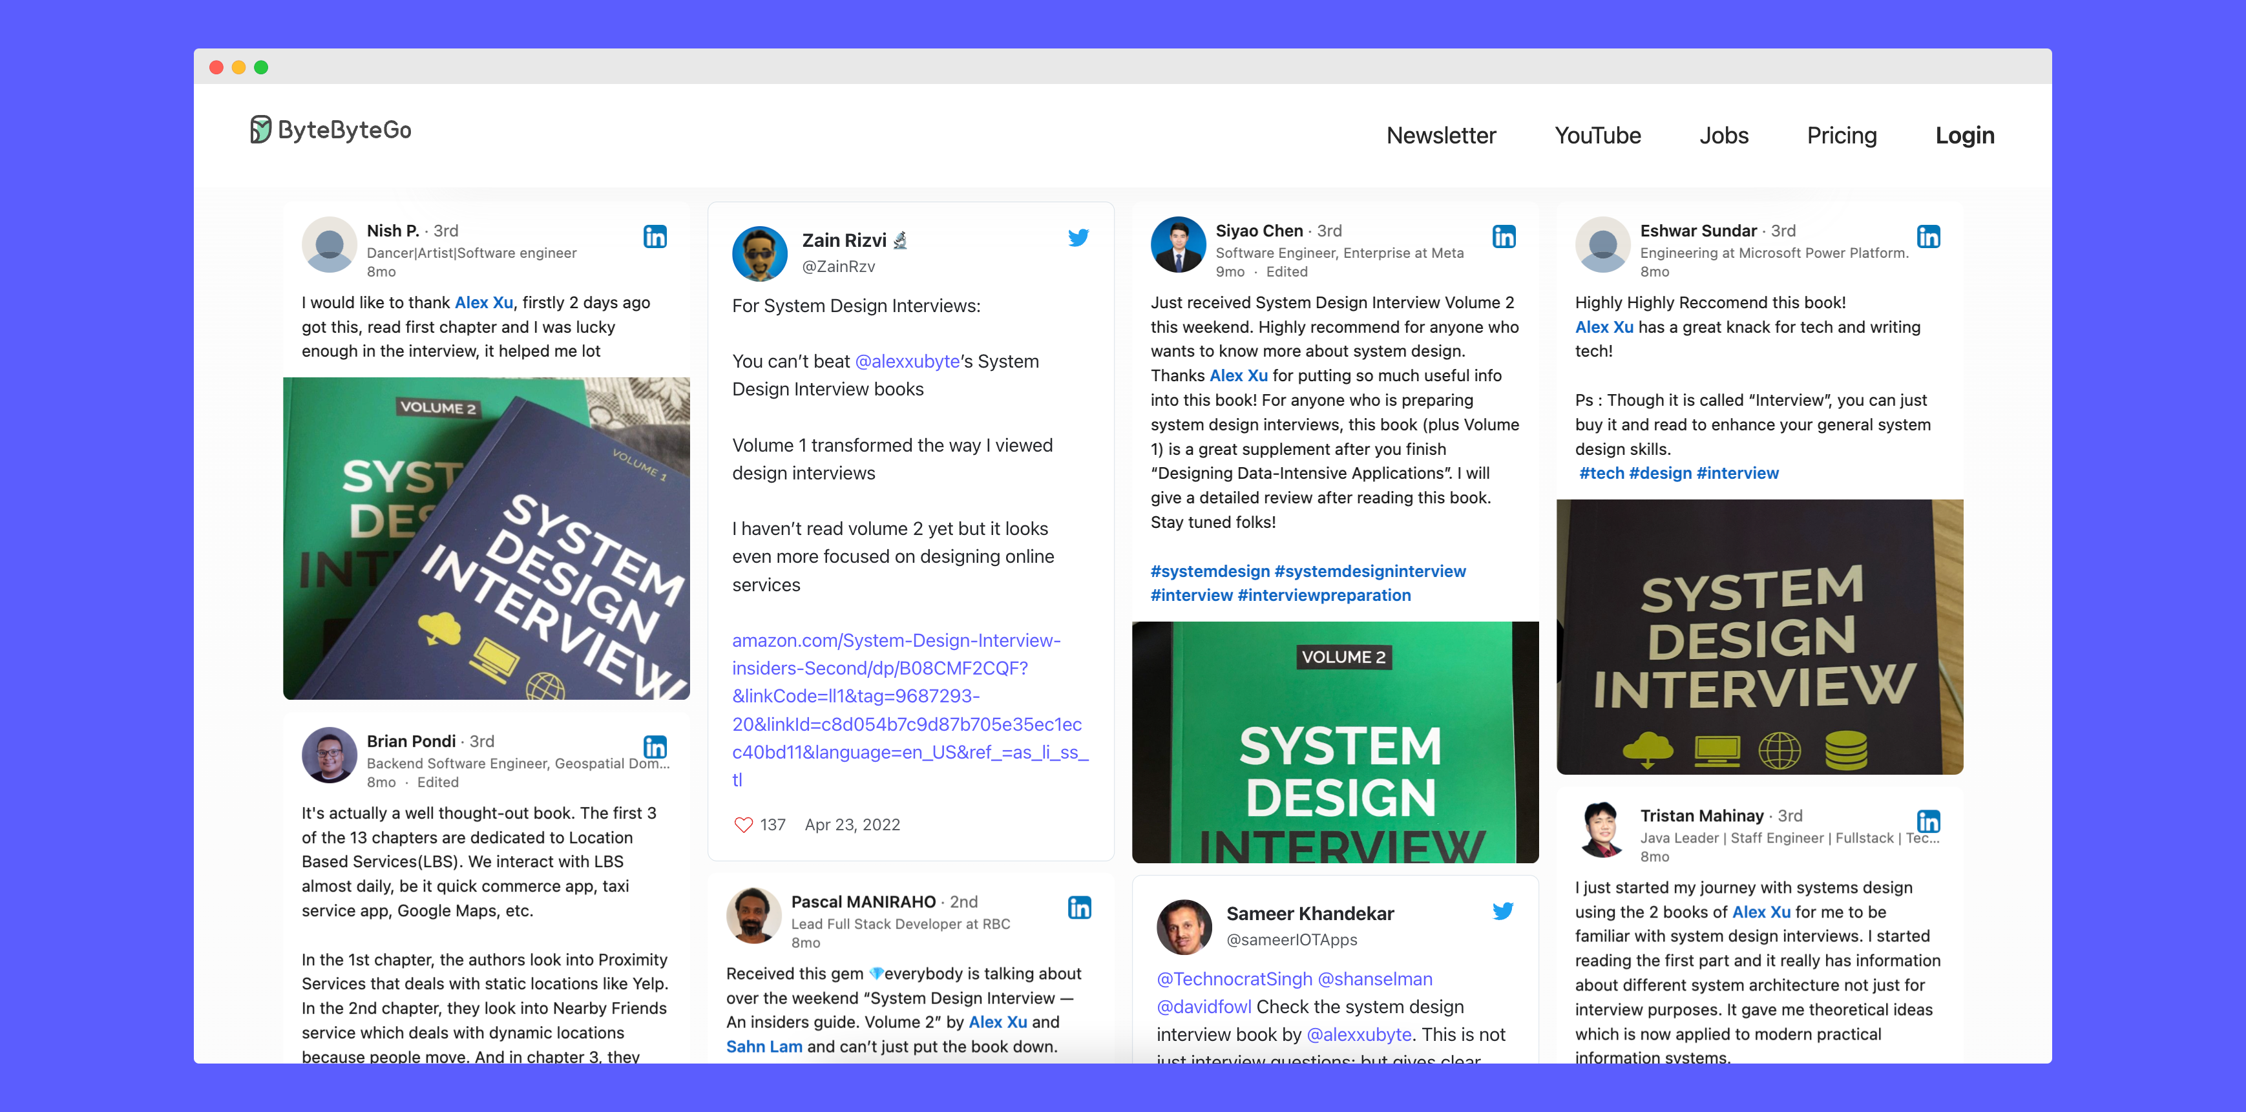Click the Pascal MANIRAHO name
The height and width of the screenshot is (1112, 2246).
[x=863, y=902]
